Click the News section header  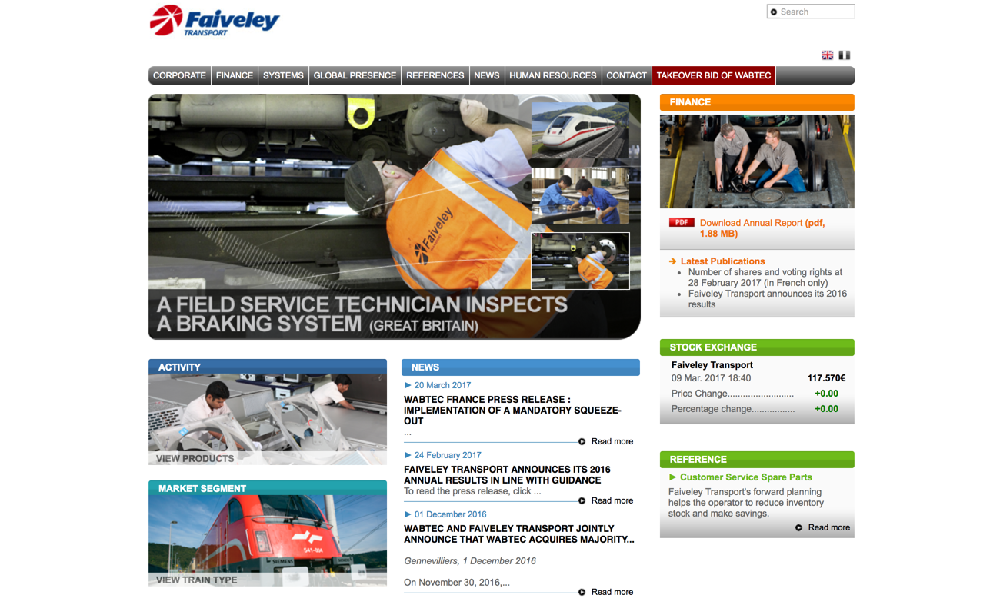521,367
